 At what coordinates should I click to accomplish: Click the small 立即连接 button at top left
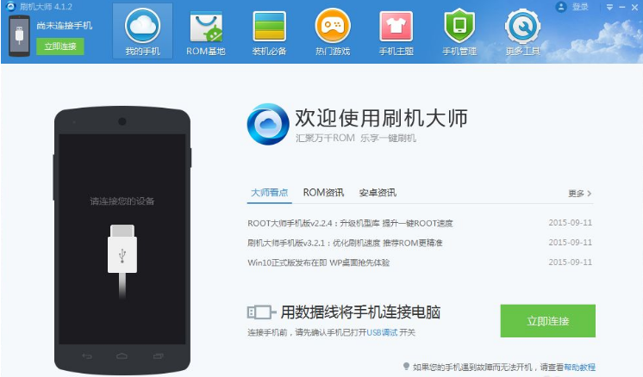coord(60,46)
